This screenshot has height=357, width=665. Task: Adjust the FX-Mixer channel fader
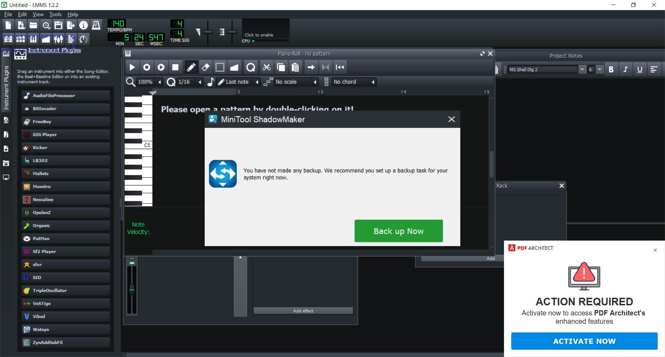tap(132, 290)
